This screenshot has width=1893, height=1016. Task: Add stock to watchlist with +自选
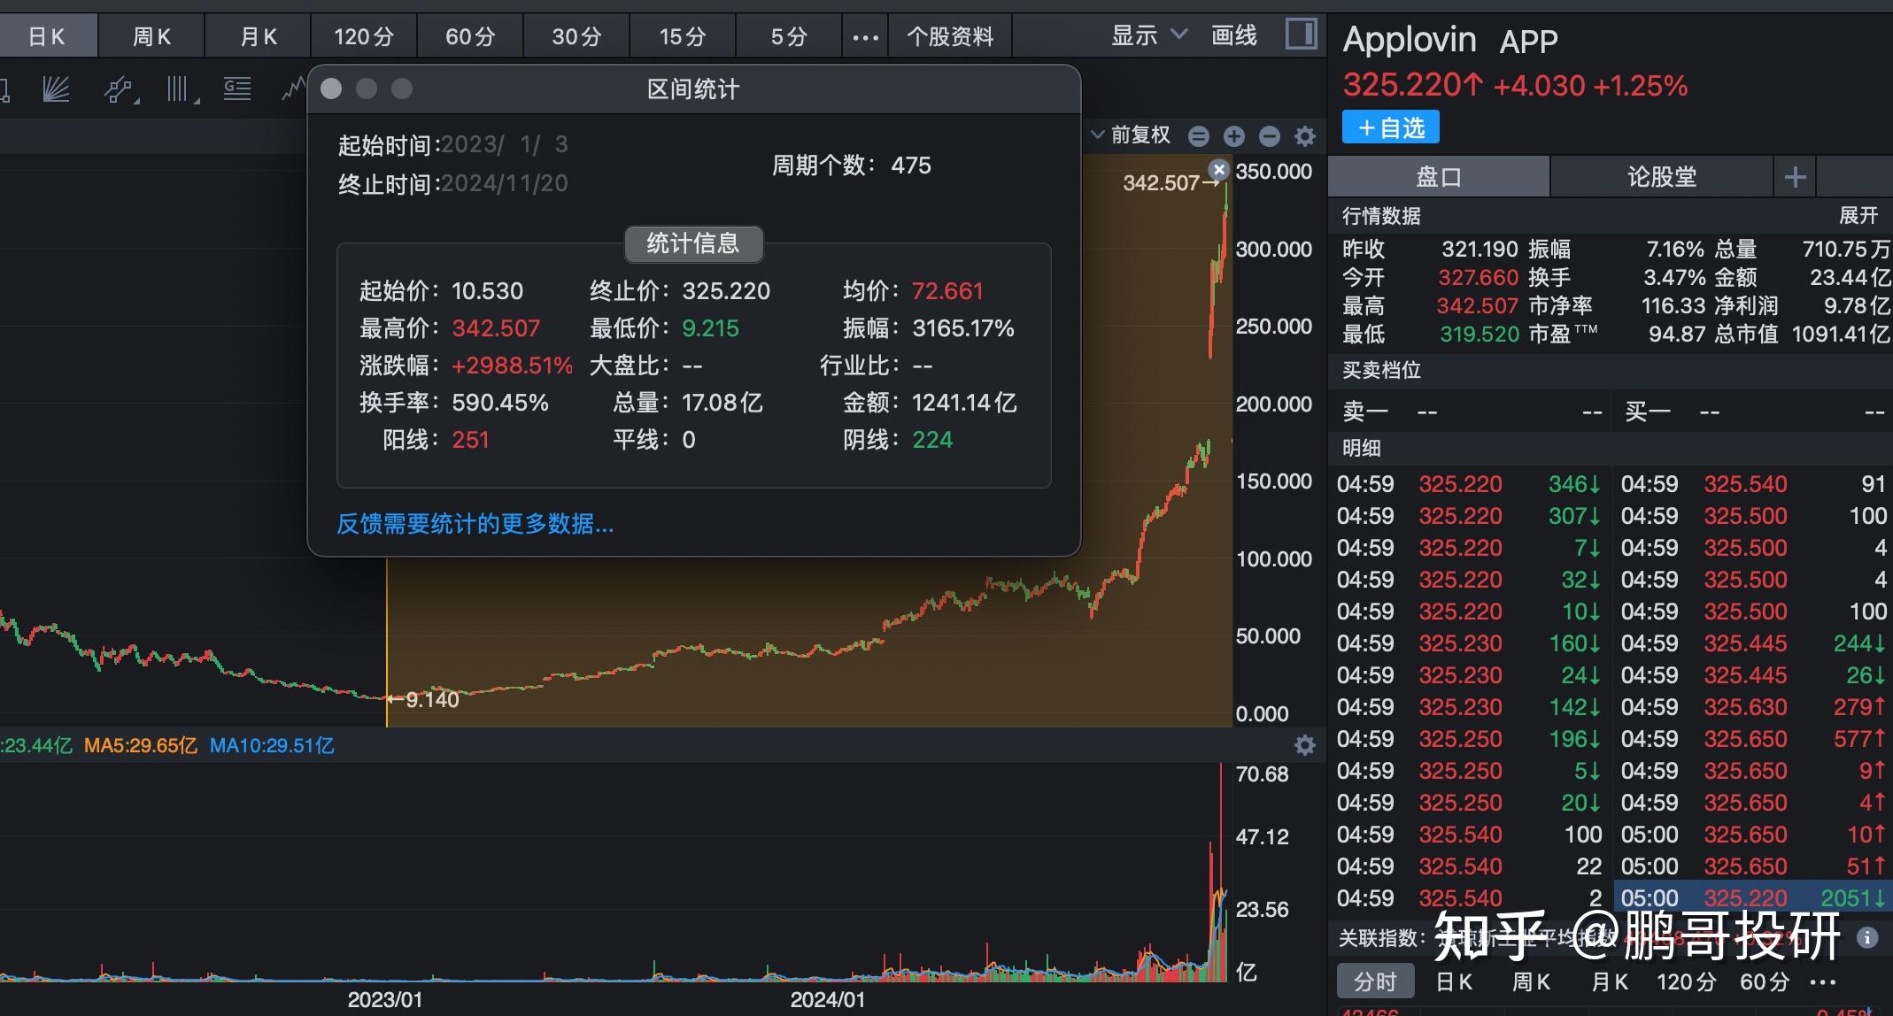(1391, 127)
